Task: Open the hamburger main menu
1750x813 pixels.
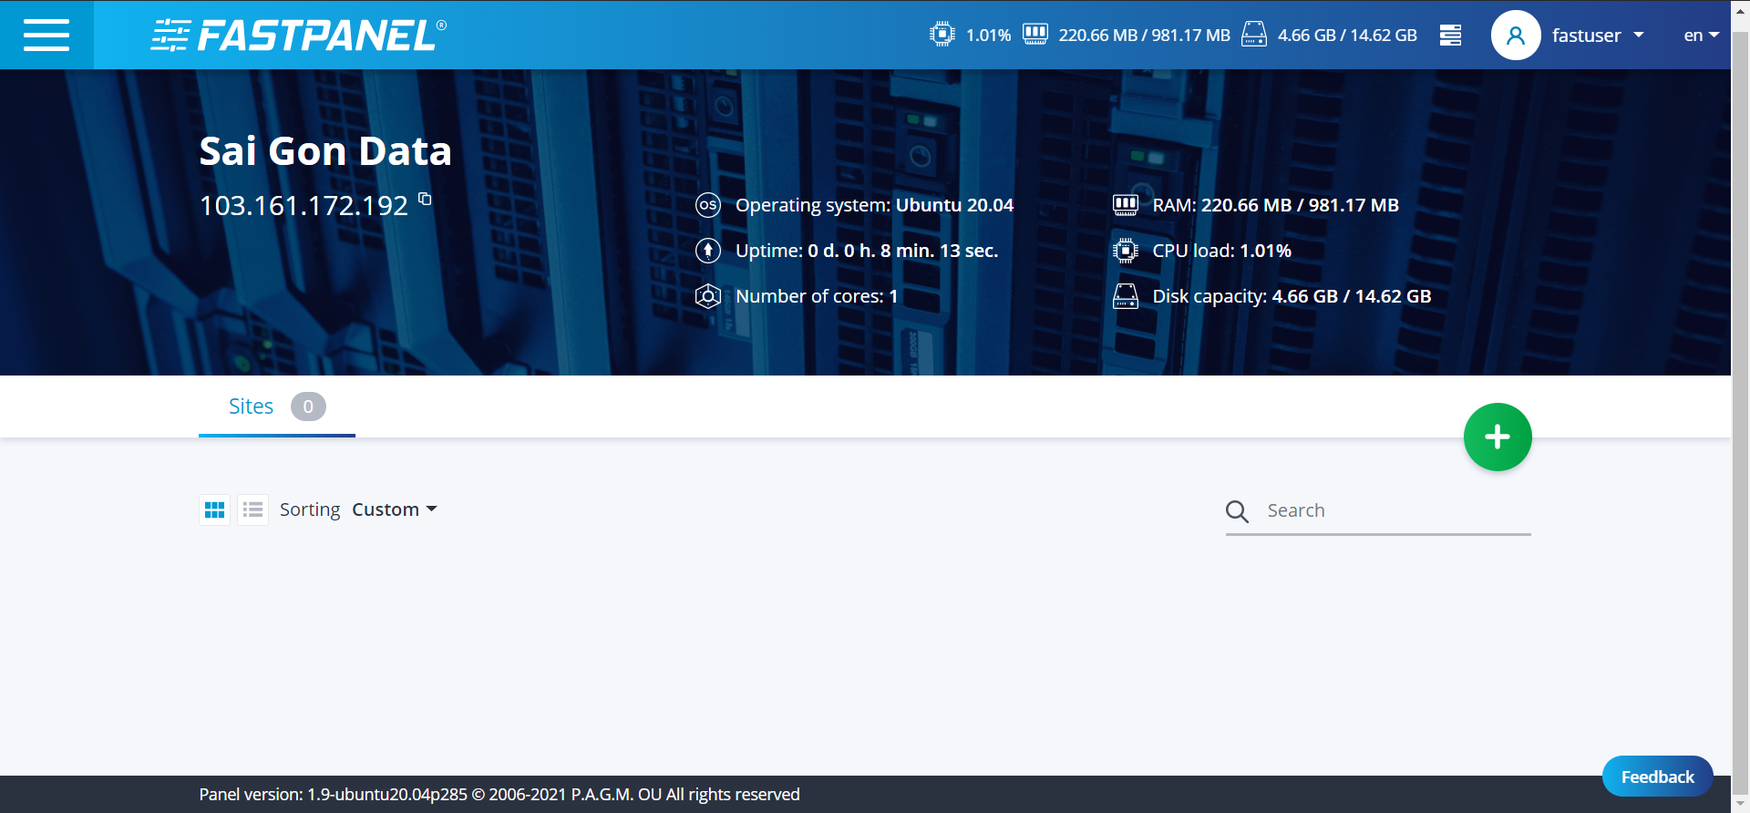Action: (46, 35)
